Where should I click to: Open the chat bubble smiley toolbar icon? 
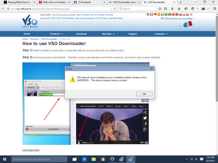tap(186, 9)
